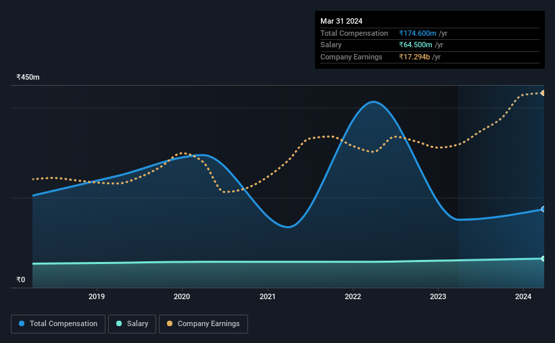555x343 pixels.
Task: Click the 2021 x-axis label
Action: pyautogui.click(x=267, y=296)
